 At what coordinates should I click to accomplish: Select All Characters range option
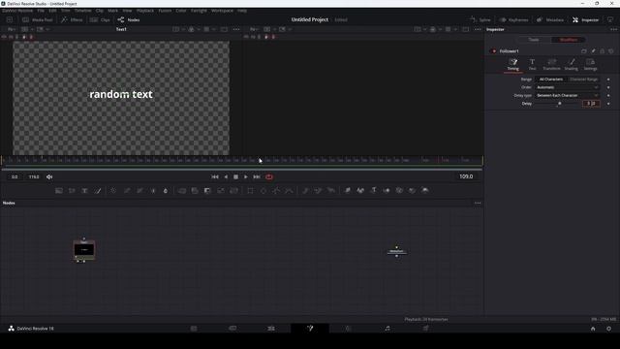point(551,79)
